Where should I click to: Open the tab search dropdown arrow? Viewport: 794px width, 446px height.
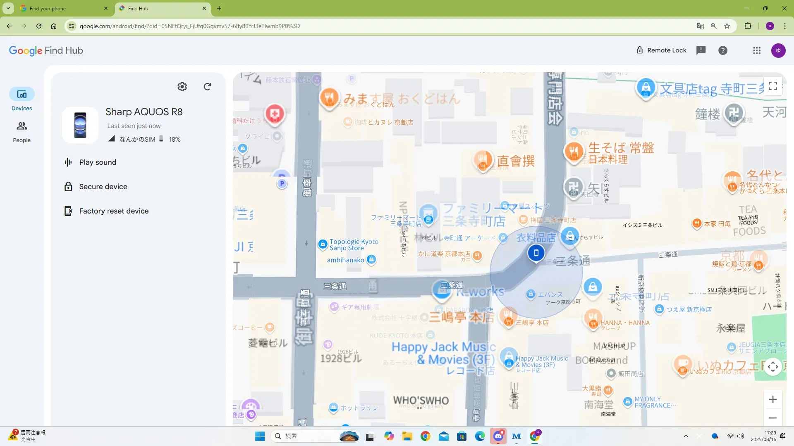[8, 8]
